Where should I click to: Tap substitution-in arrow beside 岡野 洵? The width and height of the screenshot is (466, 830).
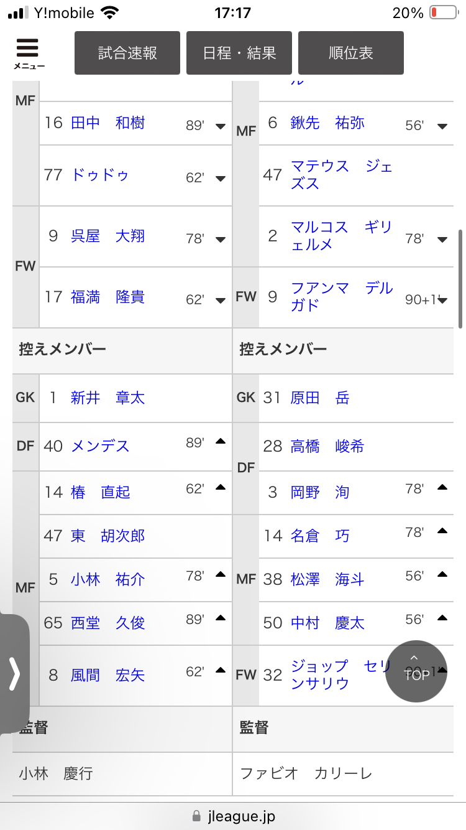pyautogui.click(x=442, y=488)
